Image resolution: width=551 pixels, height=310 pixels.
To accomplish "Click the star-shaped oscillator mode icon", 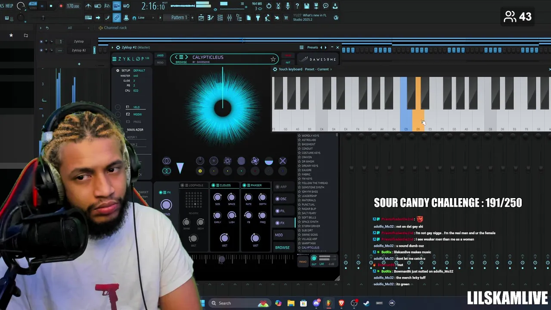I will [227, 161].
